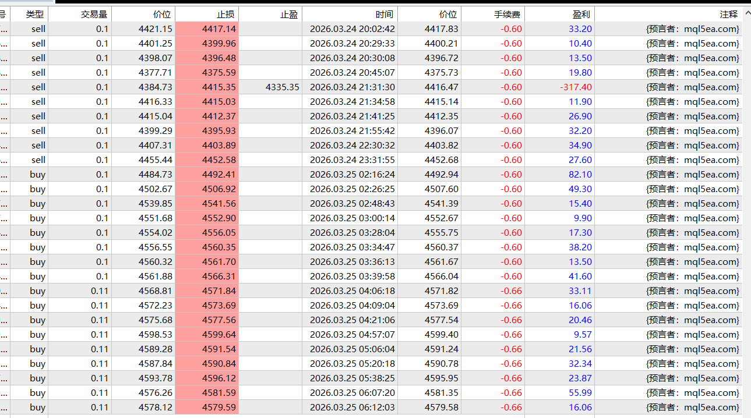Viewport: 751px width, 418px height.
Task: Select the trade at 2026.03.24 23:31:55
Action: [352, 160]
